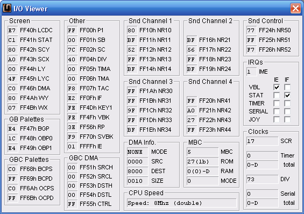Image resolution: width=304 pixels, height=214 pixels.
Task: Click the I/O Viewer title bar app icon
Action: click(7, 8)
